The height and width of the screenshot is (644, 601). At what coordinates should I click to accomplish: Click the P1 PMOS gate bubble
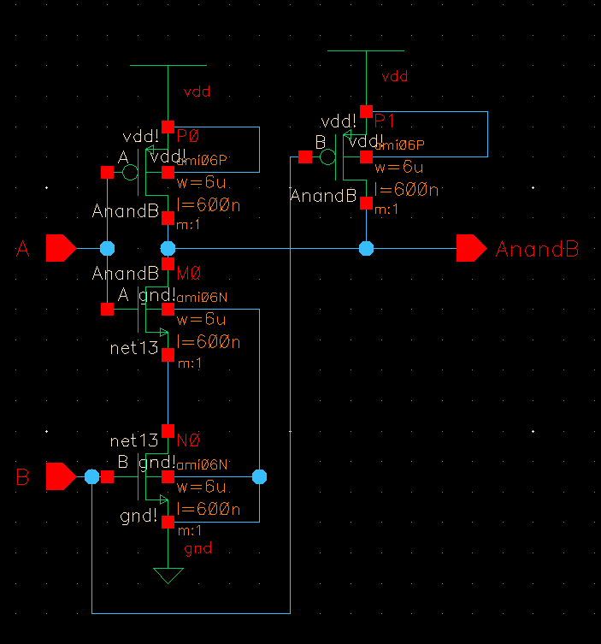(x=327, y=157)
